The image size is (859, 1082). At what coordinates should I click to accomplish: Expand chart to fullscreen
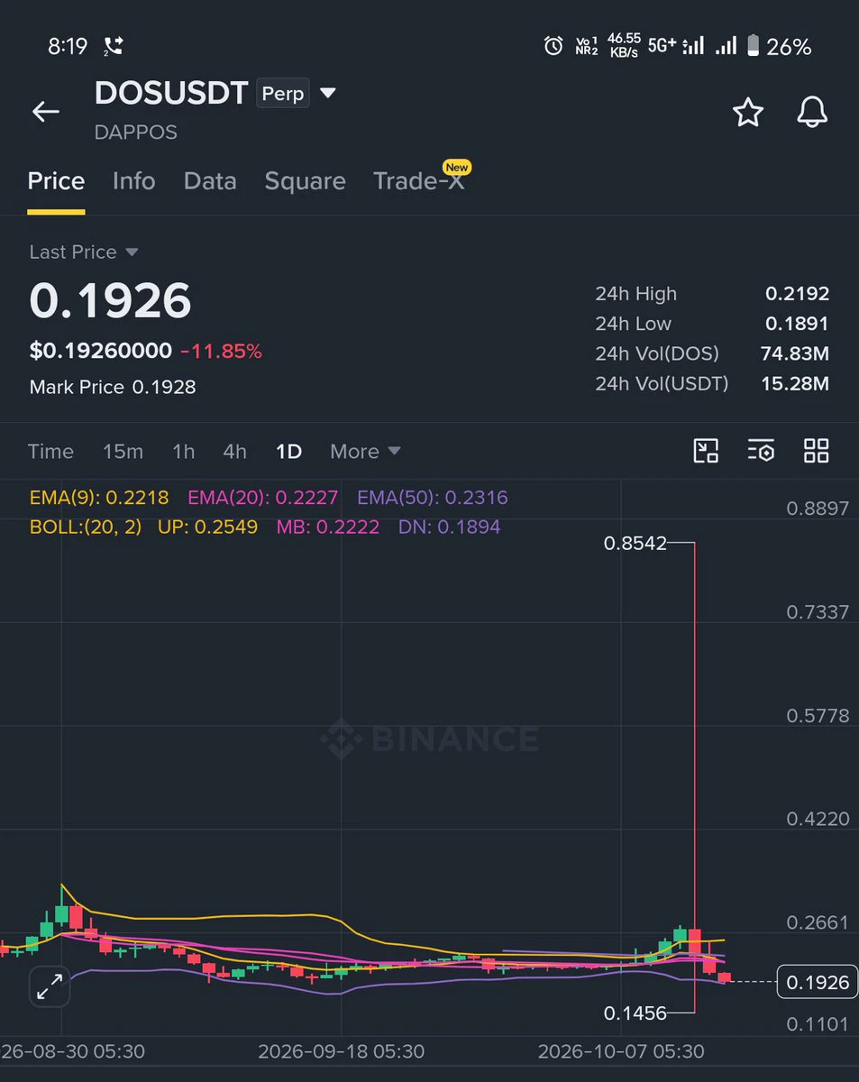click(50, 987)
